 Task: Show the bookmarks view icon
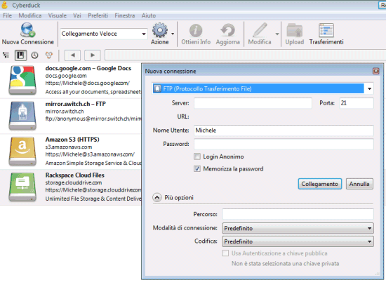click(20, 55)
